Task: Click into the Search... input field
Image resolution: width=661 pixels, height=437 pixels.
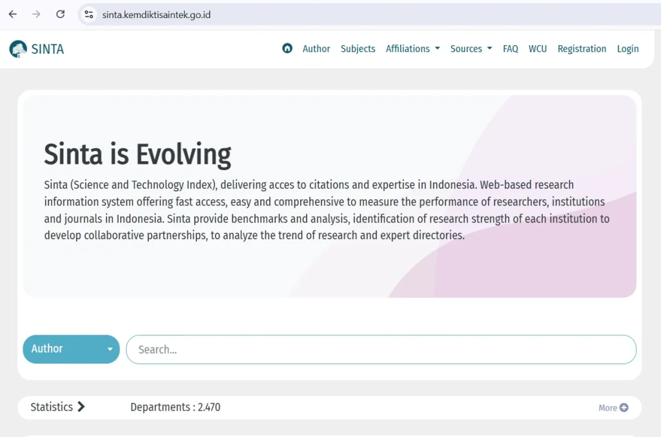Action: pyautogui.click(x=381, y=349)
